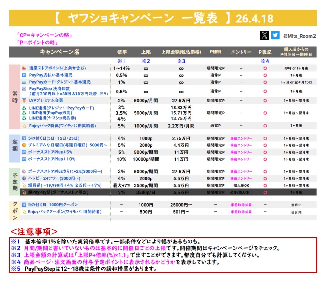Image resolution: width=324 pixels, height=283 pixels.
Task: Click 事前エントリー in プレミアムな日曜日 row
Action: (x=241, y=145)
